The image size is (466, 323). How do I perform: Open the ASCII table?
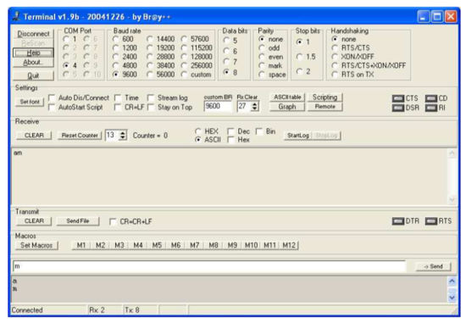tap(287, 97)
